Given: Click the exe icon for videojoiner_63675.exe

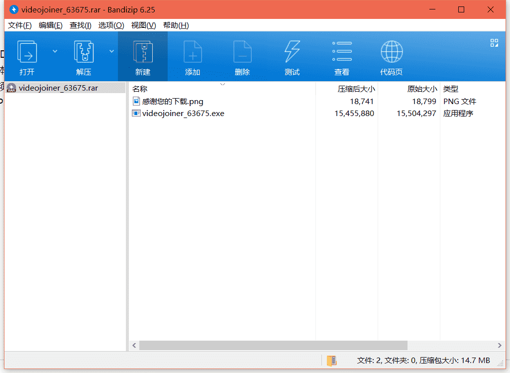Looking at the screenshot, I should click(136, 113).
